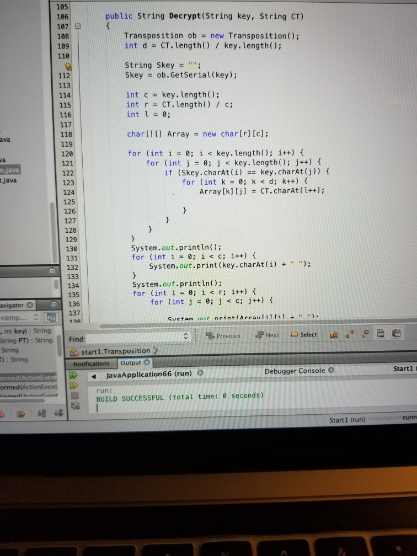Image resolution: width=417 pixels, height=556 pixels.
Task: Select the Debugger Console tab
Action: [x=295, y=371]
